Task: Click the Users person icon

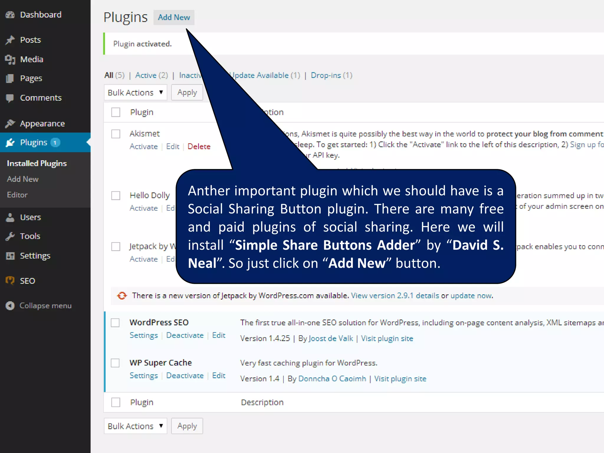Action: (10, 217)
